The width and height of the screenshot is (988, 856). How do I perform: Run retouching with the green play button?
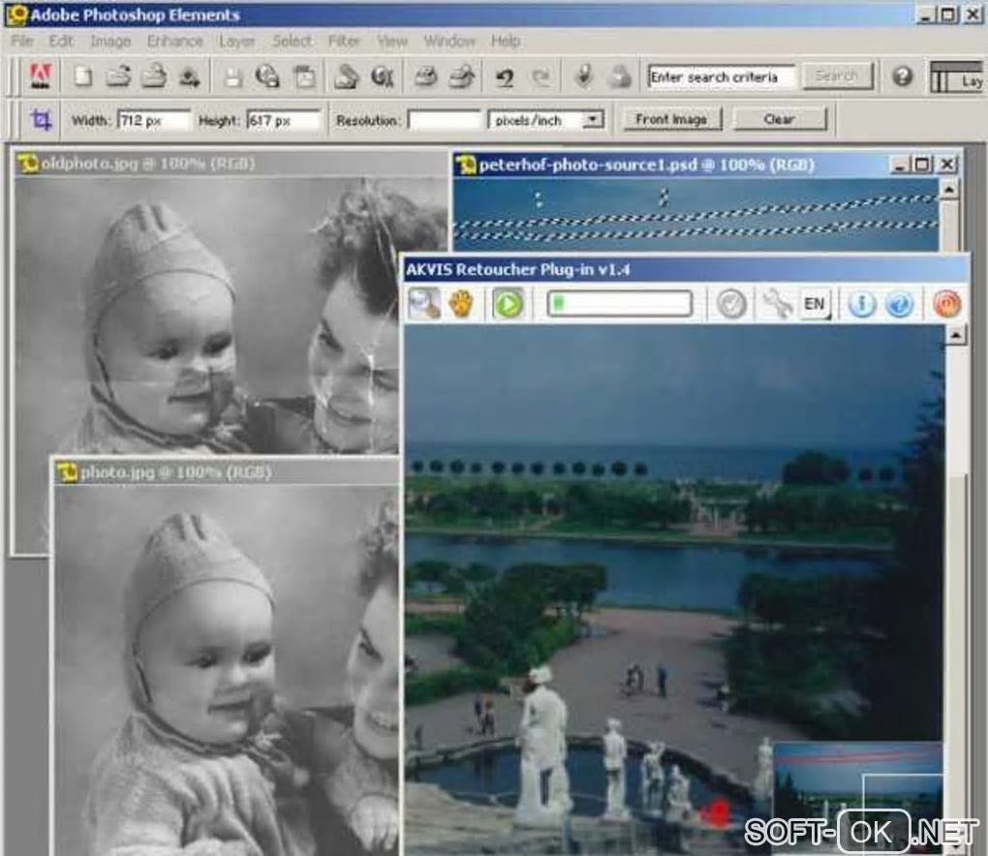(x=509, y=304)
